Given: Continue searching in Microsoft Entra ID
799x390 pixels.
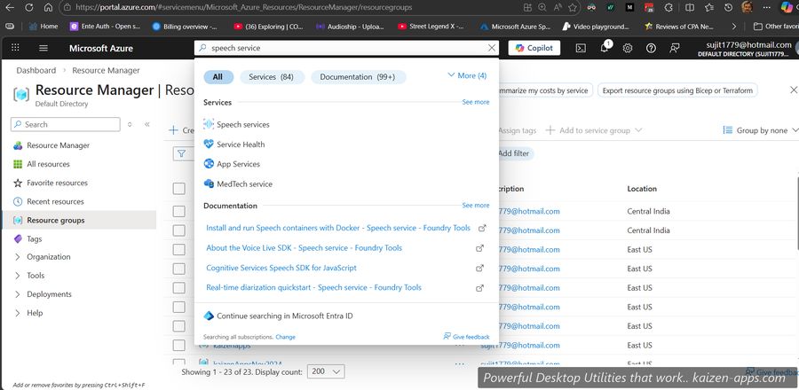Looking at the screenshot, I should [x=278, y=316].
